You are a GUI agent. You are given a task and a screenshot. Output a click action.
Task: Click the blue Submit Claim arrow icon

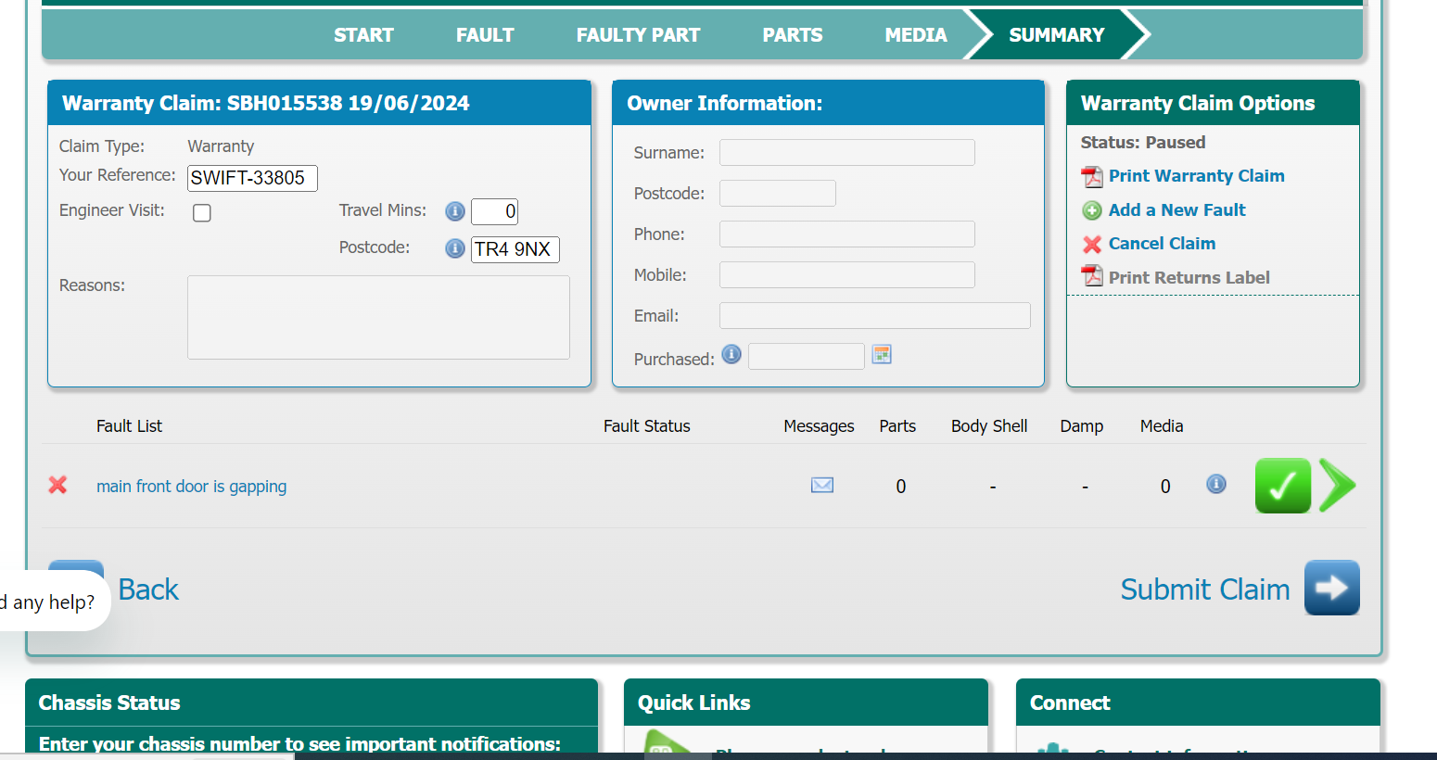tap(1331, 588)
